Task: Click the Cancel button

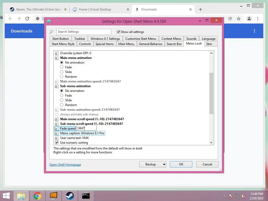Action: [x=207, y=164]
